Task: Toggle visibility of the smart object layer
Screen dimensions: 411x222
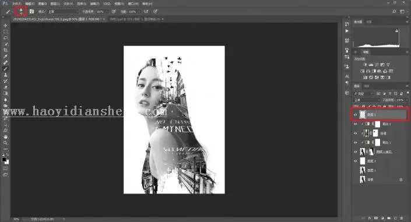Action: 356,151
